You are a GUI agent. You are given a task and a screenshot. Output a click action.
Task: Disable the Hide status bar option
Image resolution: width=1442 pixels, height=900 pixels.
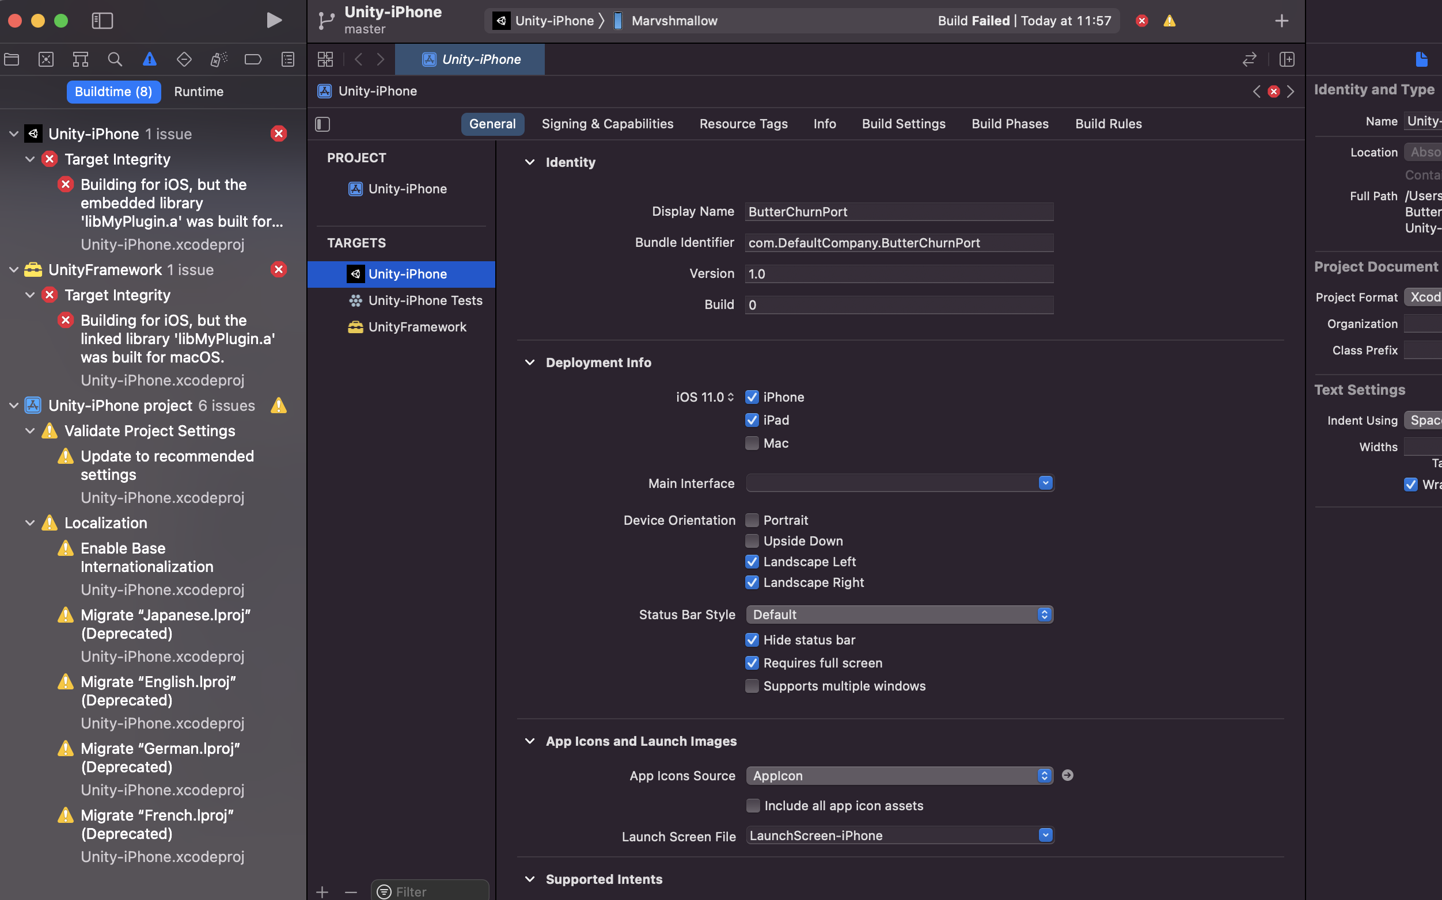(752, 639)
